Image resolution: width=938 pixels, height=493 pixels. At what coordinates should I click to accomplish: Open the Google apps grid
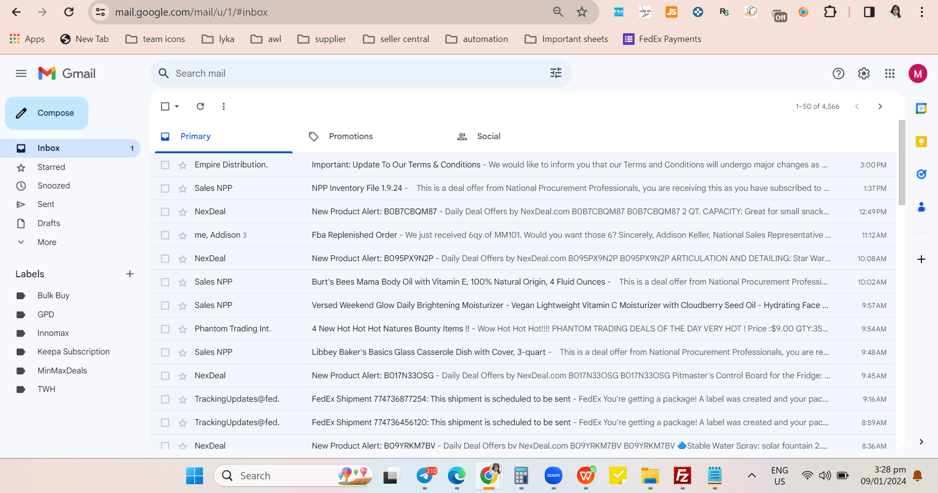click(890, 74)
